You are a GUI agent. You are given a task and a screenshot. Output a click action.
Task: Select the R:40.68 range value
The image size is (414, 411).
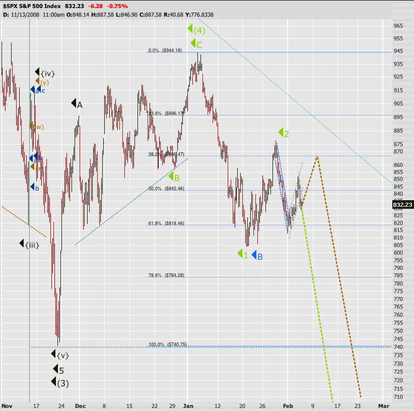coord(173,15)
